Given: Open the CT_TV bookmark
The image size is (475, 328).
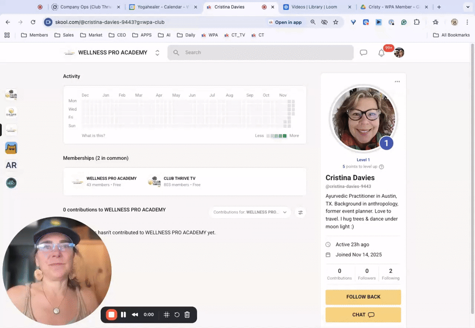Looking at the screenshot, I should coord(235,35).
